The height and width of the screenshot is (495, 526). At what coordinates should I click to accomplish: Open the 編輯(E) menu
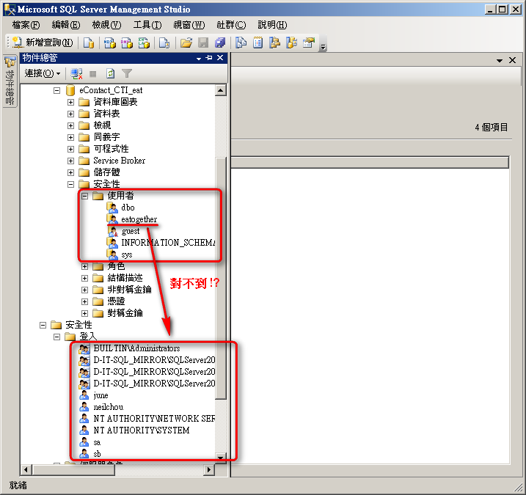[x=66, y=25]
